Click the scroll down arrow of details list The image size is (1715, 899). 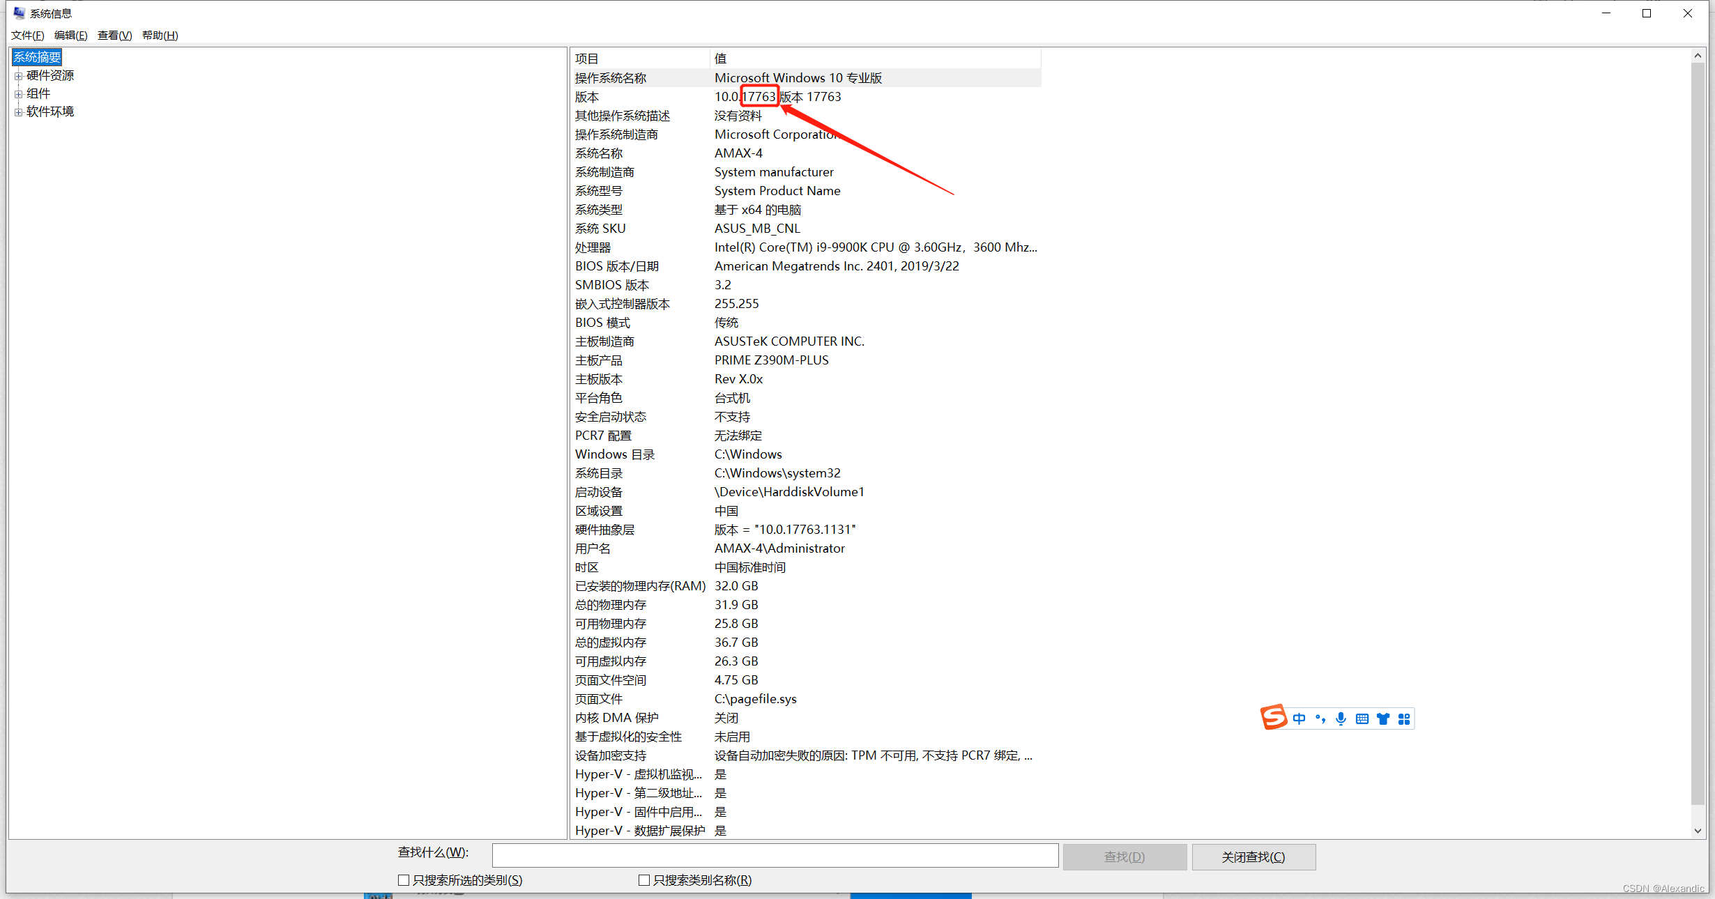tap(1698, 831)
